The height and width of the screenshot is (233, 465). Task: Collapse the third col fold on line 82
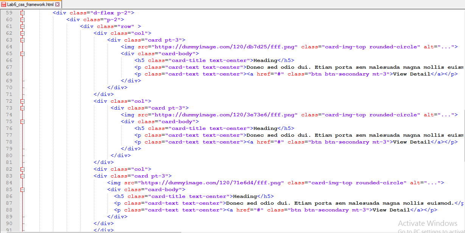[x=22, y=169]
